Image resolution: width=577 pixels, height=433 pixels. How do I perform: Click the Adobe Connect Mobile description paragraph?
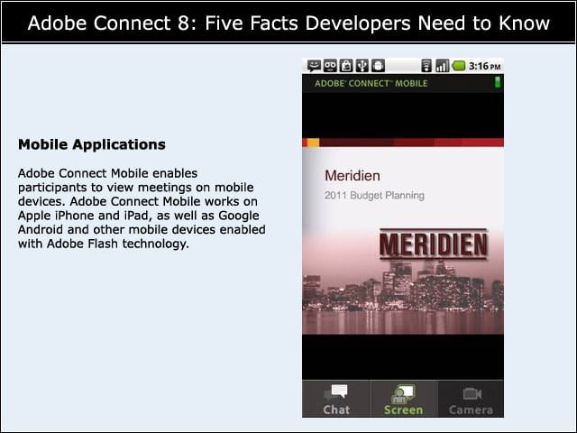[x=142, y=208]
